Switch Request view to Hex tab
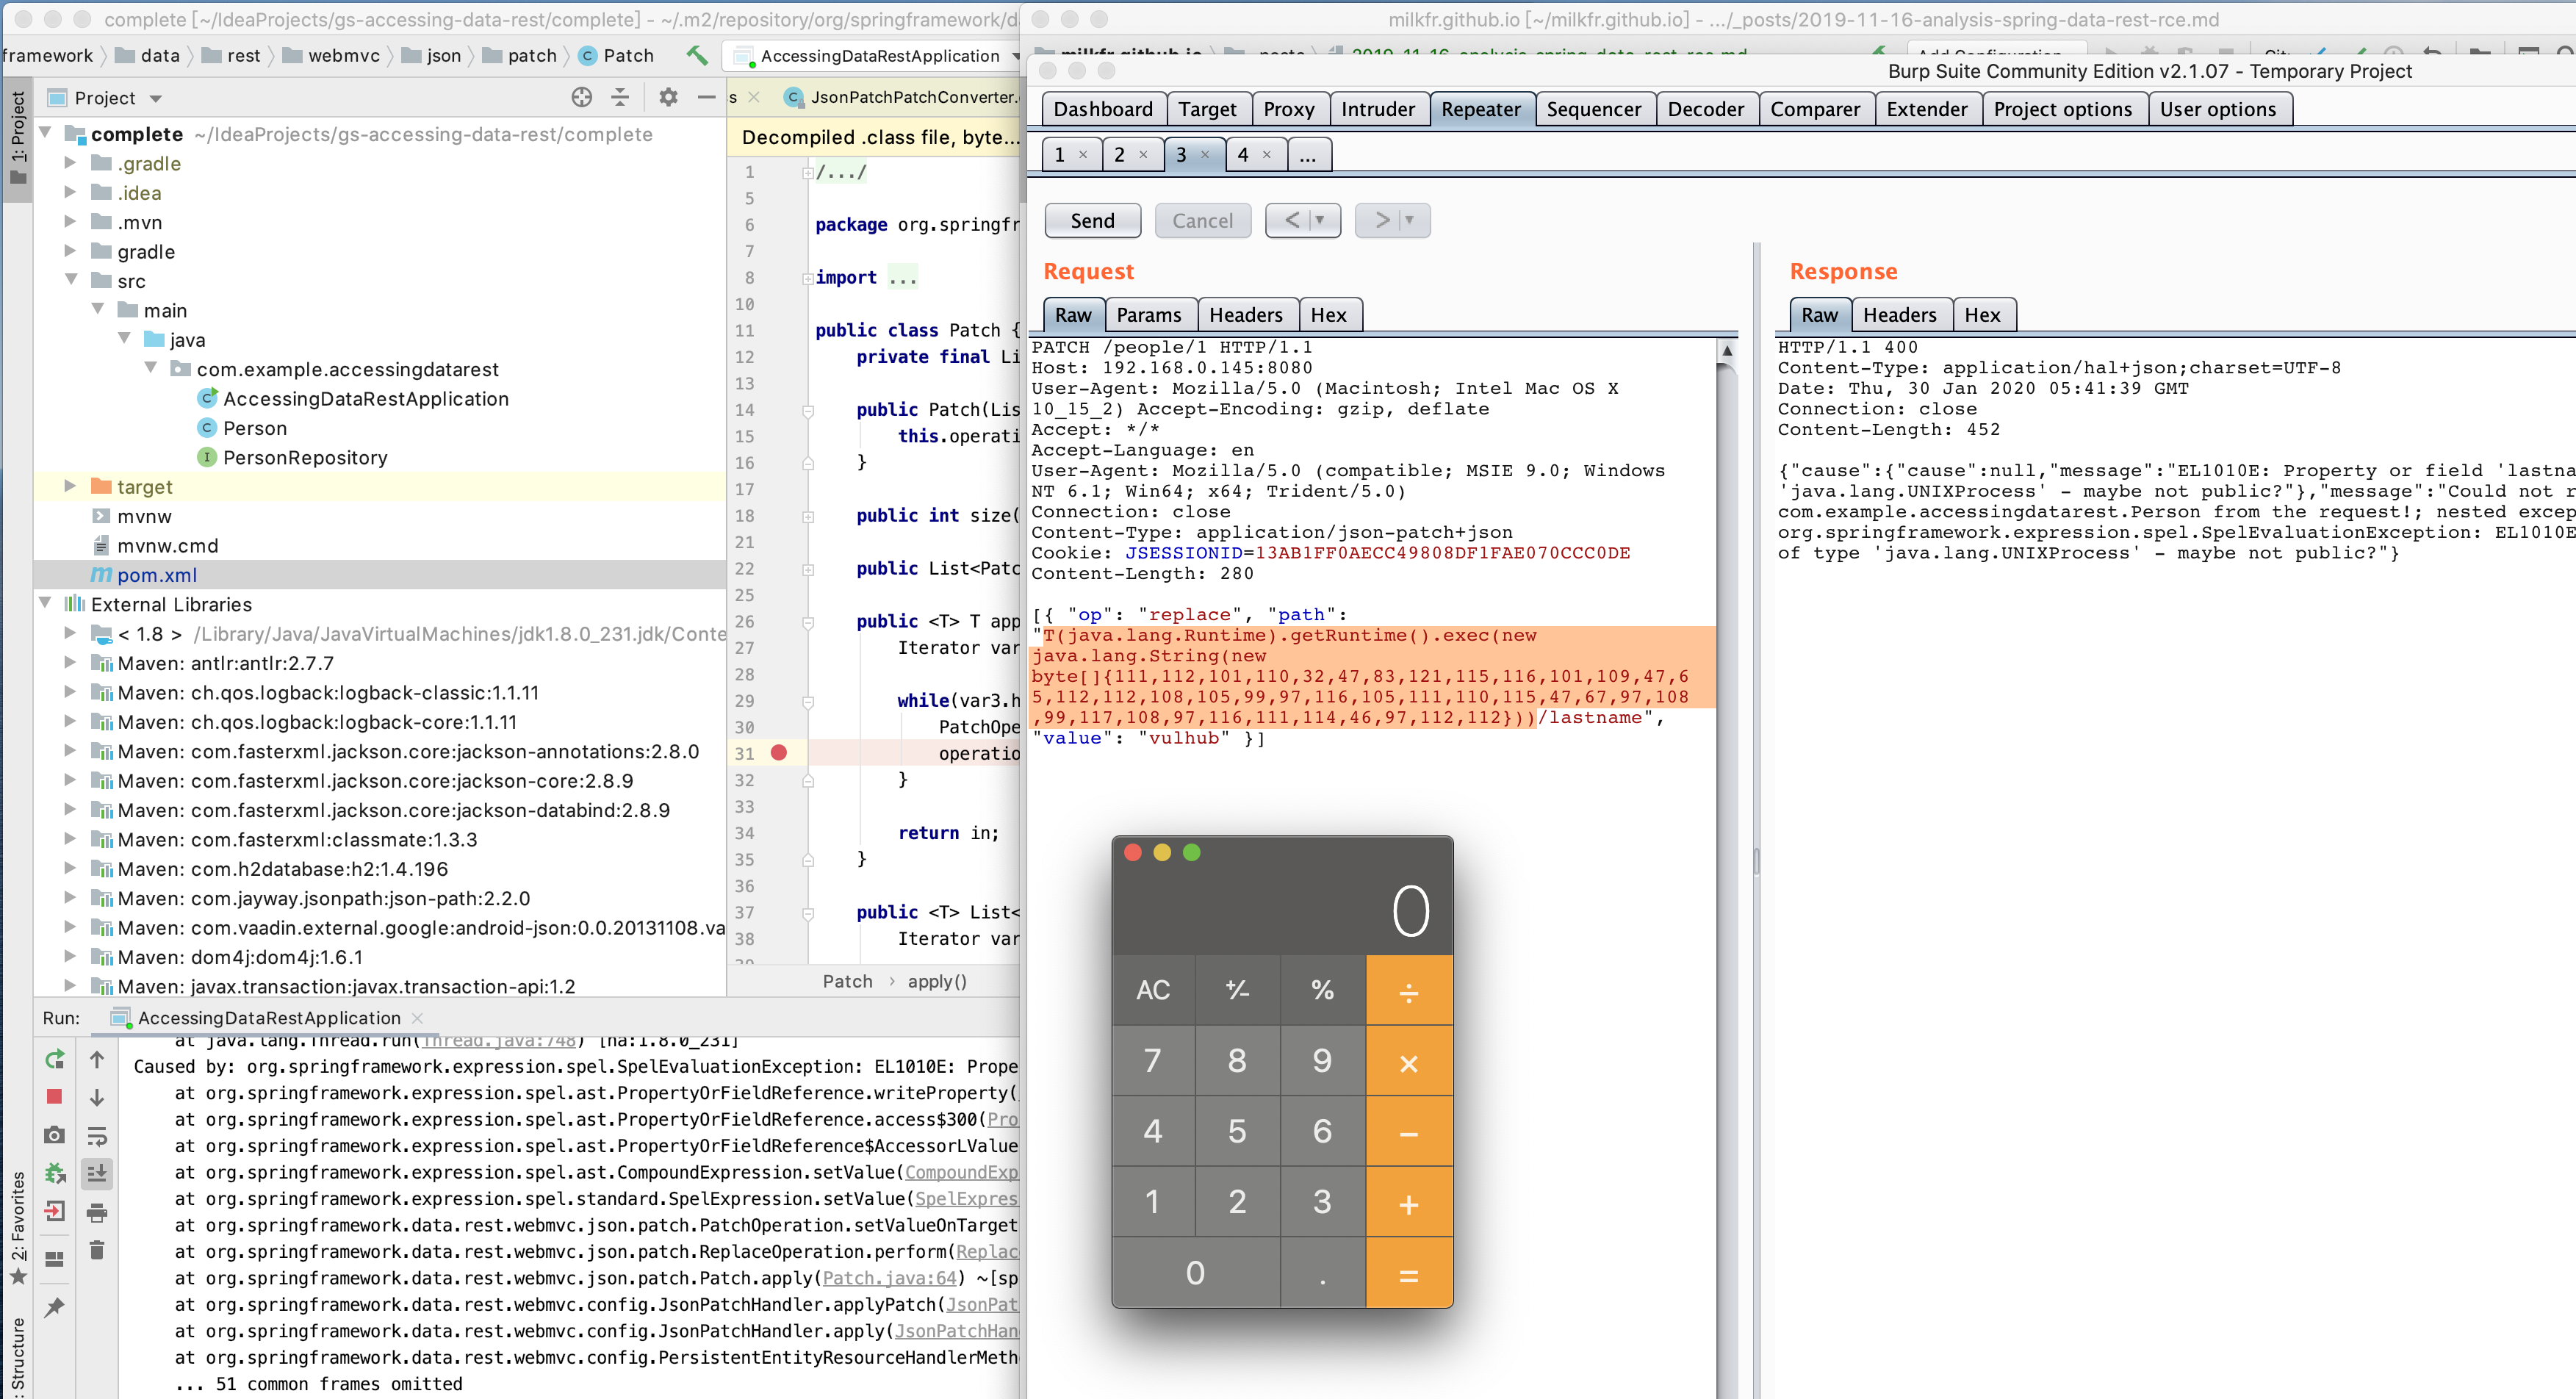 pos(1328,315)
